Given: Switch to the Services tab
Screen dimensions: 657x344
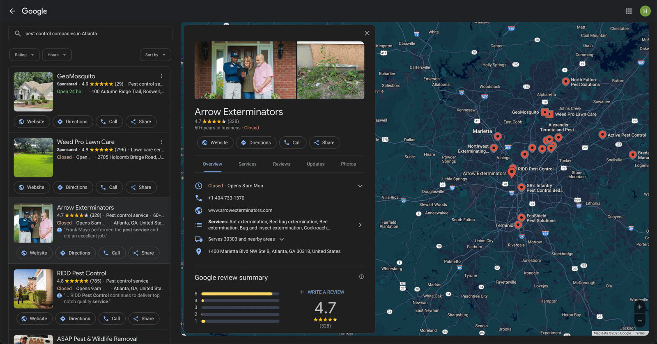Looking at the screenshot, I should [x=248, y=164].
